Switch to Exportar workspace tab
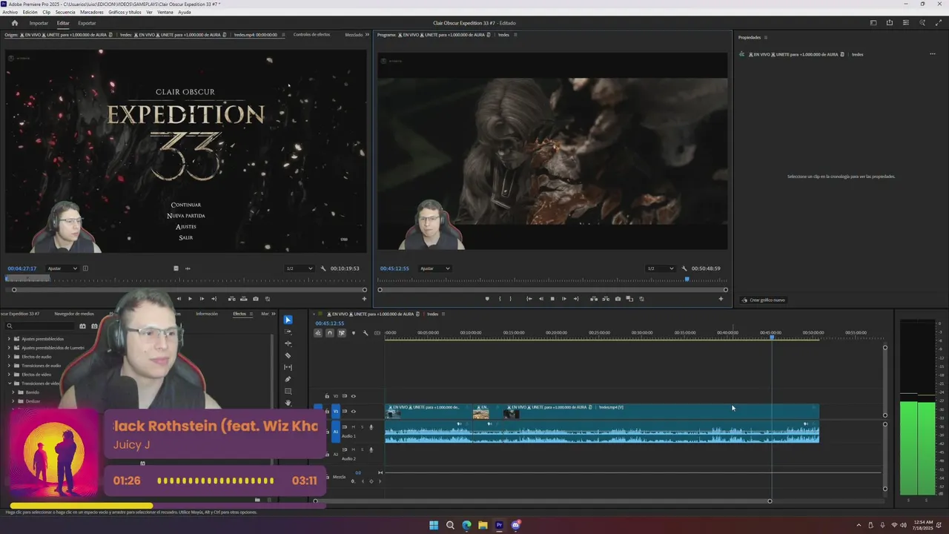Image resolution: width=949 pixels, height=534 pixels. click(x=87, y=23)
